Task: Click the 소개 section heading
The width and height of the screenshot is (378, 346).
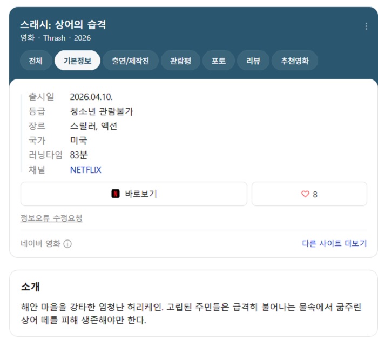Action: (x=30, y=287)
